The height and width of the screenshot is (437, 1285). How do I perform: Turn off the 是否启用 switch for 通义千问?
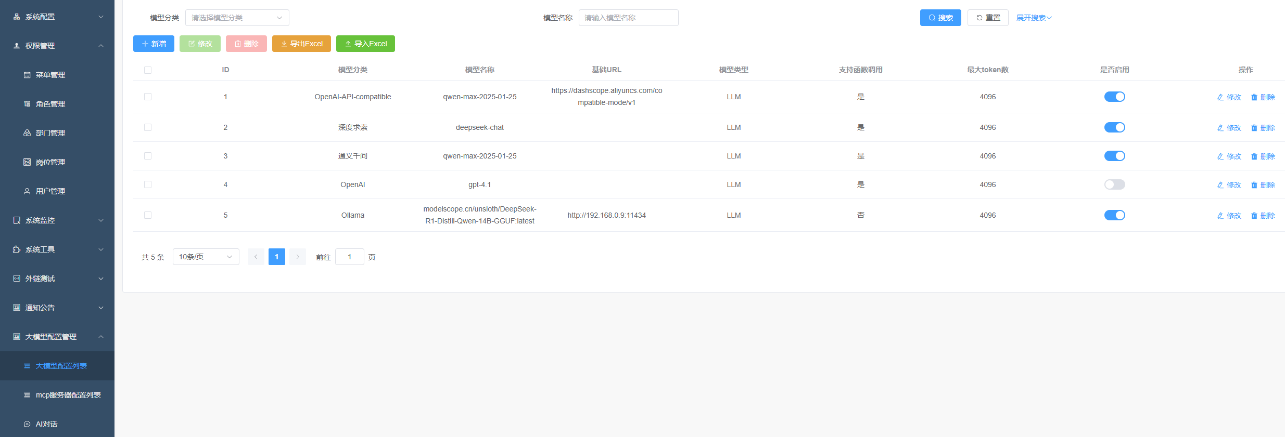click(1115, 156)
